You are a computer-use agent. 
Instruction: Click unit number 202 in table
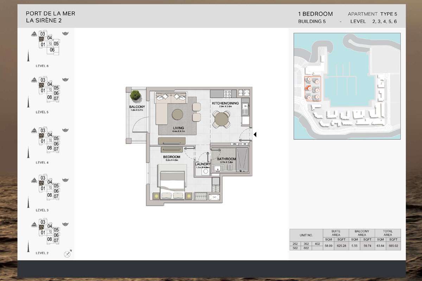(x=295, y=244)
